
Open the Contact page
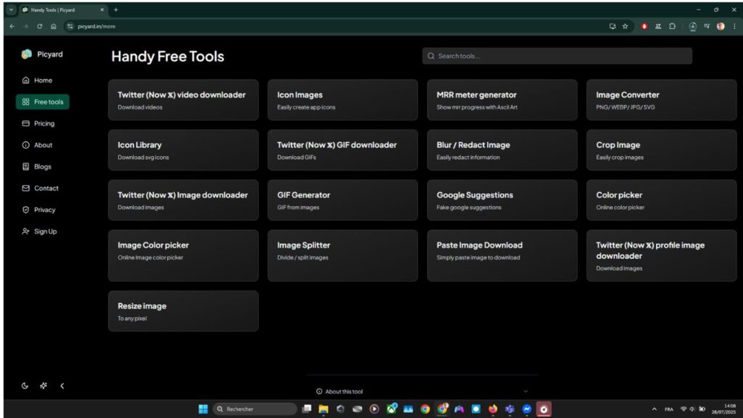[41, 188]
